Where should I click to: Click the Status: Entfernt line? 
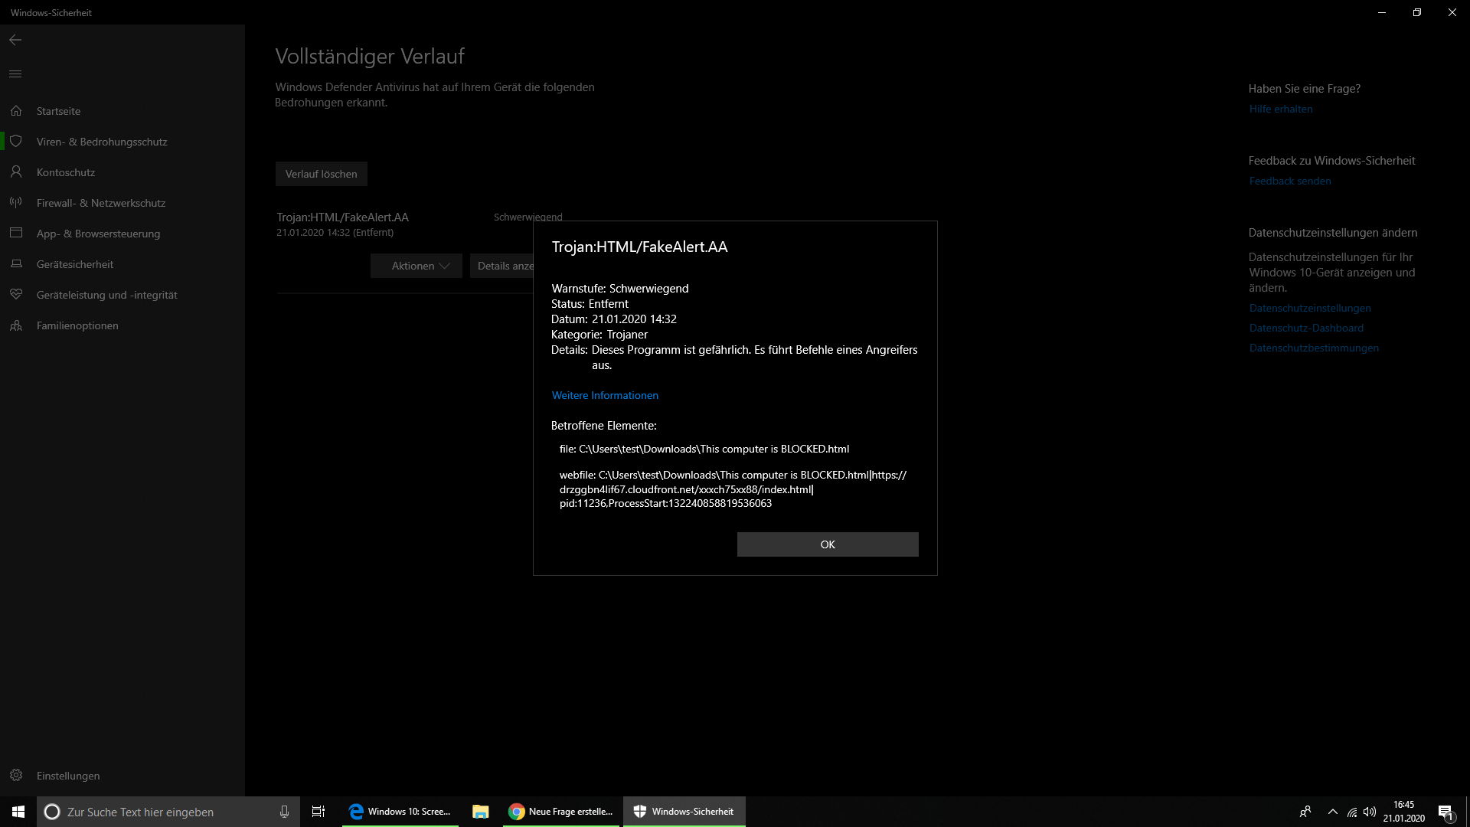(590, 304)
